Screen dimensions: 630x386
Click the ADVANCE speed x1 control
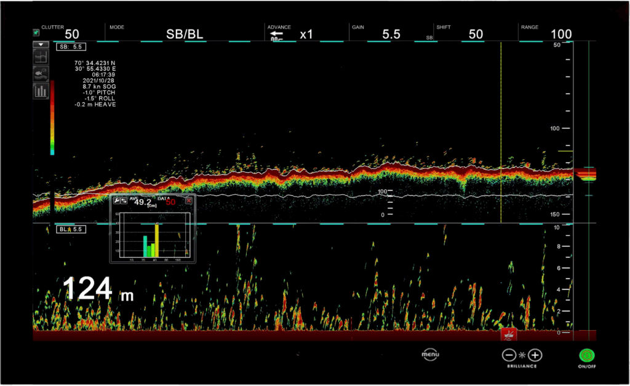coord(306,34)
